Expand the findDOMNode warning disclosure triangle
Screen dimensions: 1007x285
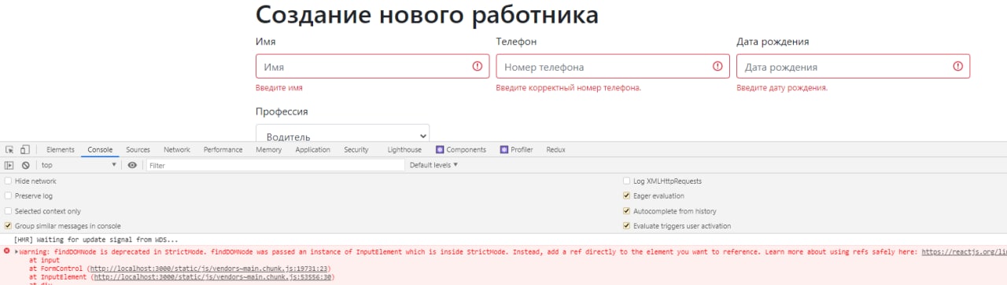16,252
